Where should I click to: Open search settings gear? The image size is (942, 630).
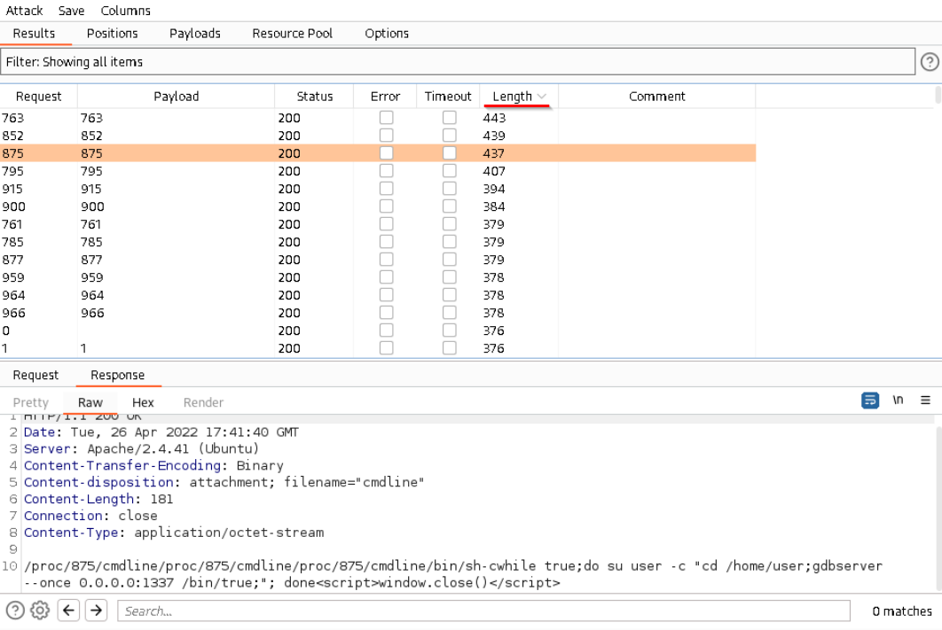pyautogui.click(x=40, y=611)
